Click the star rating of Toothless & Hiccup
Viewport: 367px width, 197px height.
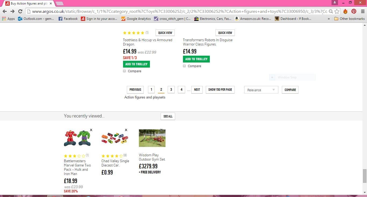[134, 33]
